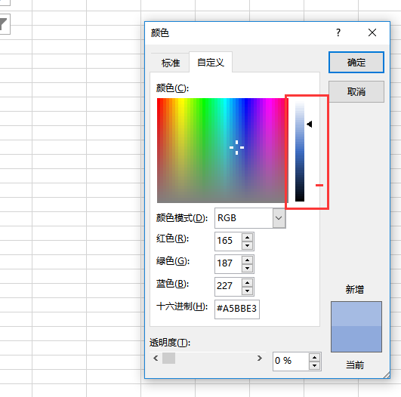Increase the 绿色(G) value with up arrow
401x397 pixels.
click(x=247, y=260)
